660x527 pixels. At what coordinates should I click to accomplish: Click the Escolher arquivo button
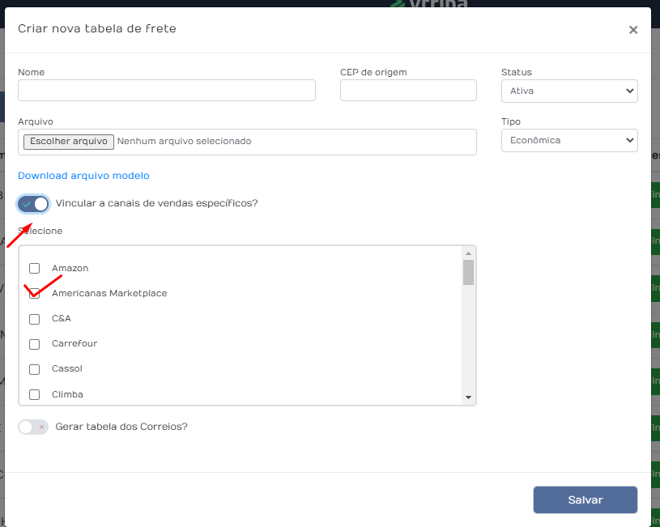tap(69, 142)
